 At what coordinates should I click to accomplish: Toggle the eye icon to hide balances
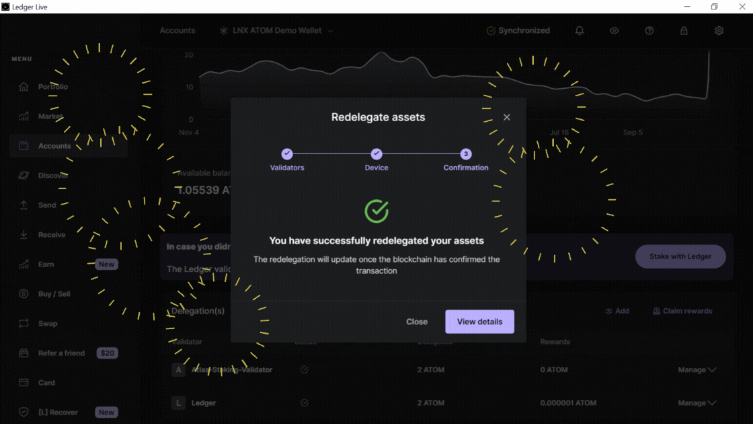pos(614,31)
